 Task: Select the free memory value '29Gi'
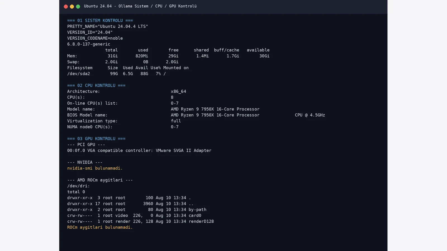(173, 56)
